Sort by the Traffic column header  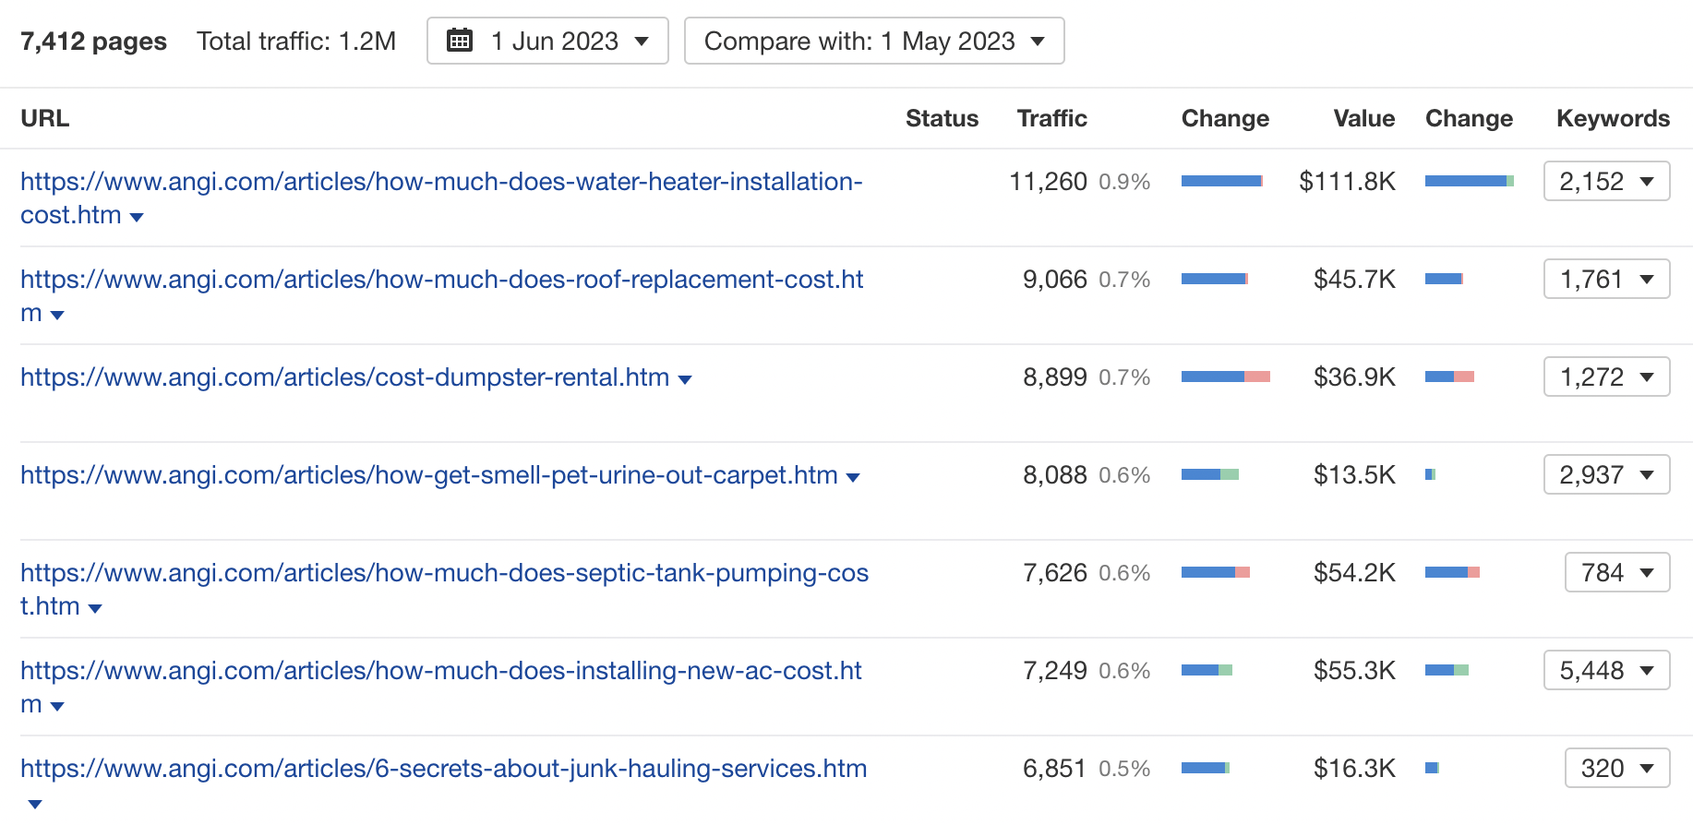(x=1051, y=118)
